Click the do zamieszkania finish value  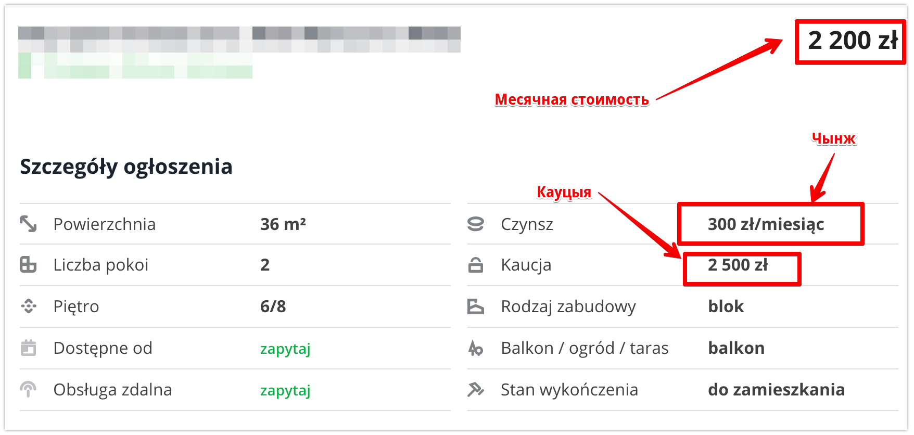pyautogui.click(x=776, y=390)
